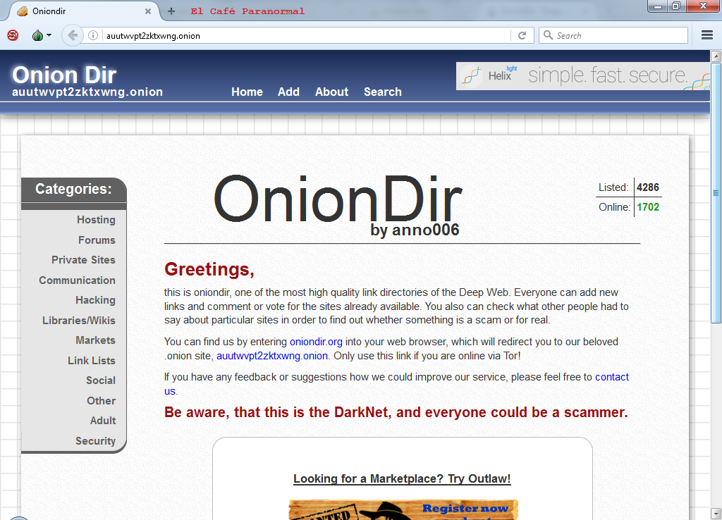Go back with the browser back arrow

pyautogui.click(x=72, y=35)
